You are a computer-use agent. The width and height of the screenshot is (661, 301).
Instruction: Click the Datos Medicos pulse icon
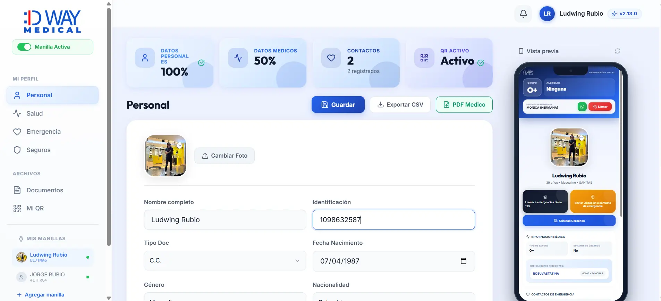(238, 58)
